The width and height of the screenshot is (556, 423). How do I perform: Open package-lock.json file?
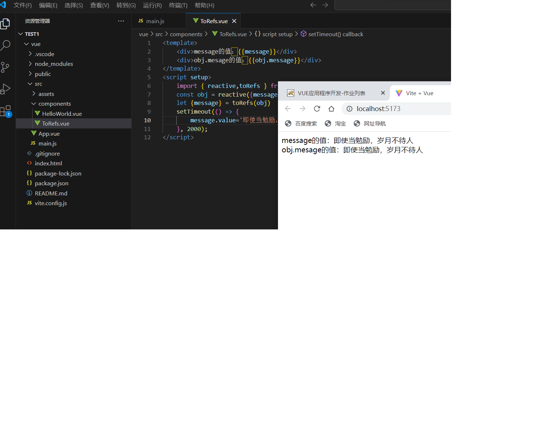(73, 173)
